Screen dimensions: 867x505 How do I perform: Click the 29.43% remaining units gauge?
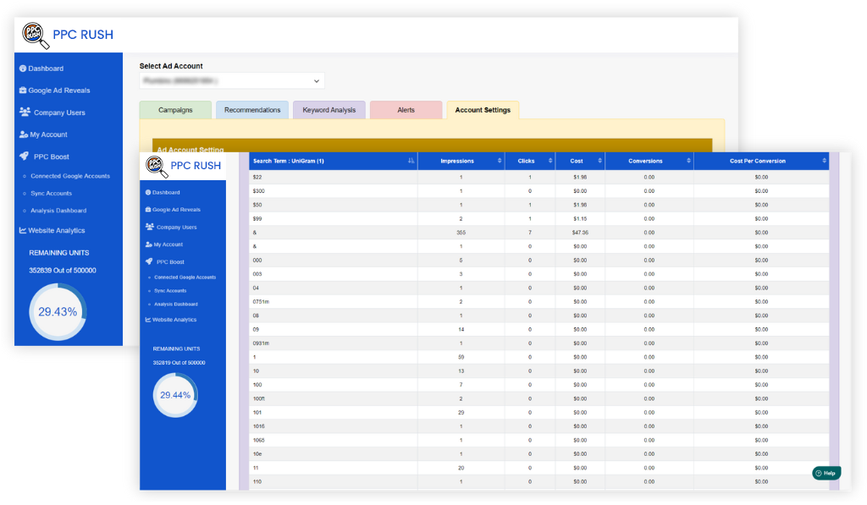58,311
